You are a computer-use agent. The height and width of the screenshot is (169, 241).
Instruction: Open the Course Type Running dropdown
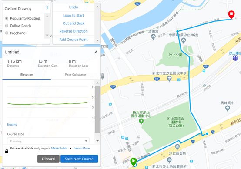click(x=48, y=141)
